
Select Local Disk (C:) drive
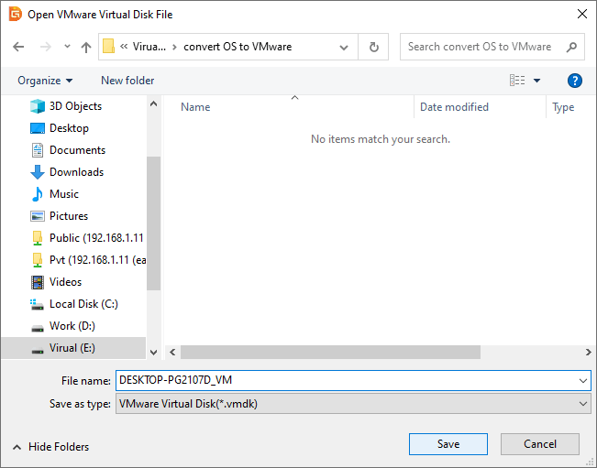83,304
